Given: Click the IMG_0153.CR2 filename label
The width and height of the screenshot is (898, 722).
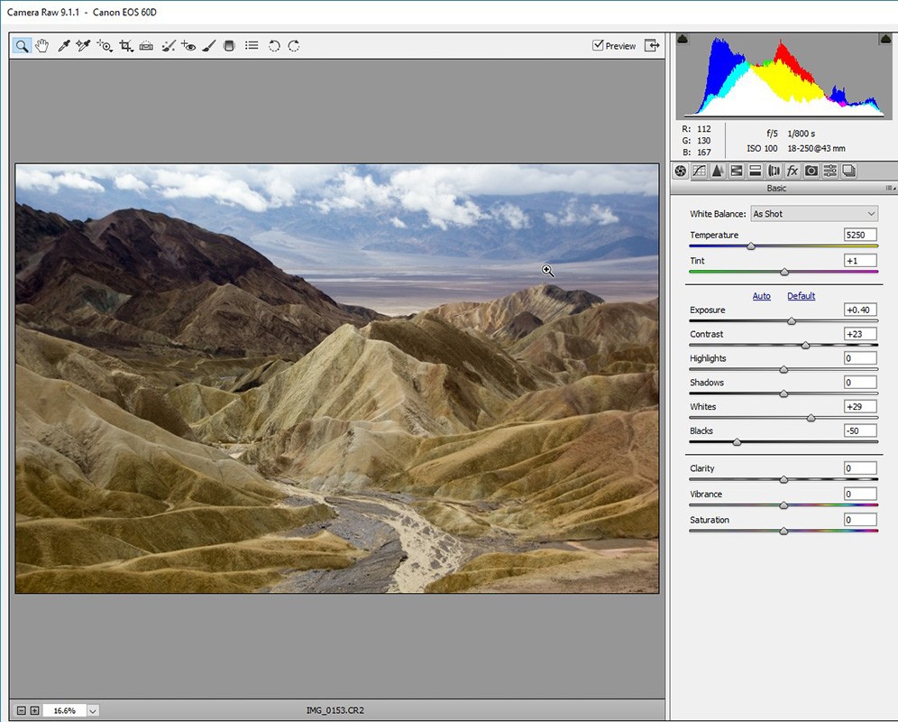Looking at the screenshot, I should click(335, 710).
